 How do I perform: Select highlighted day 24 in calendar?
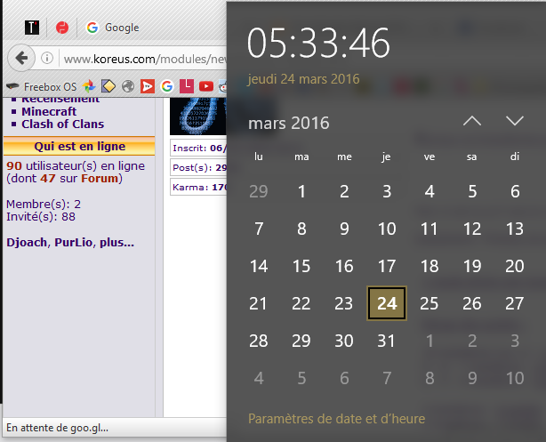point(387,303)
